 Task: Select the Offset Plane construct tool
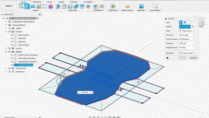pos(113,6)
